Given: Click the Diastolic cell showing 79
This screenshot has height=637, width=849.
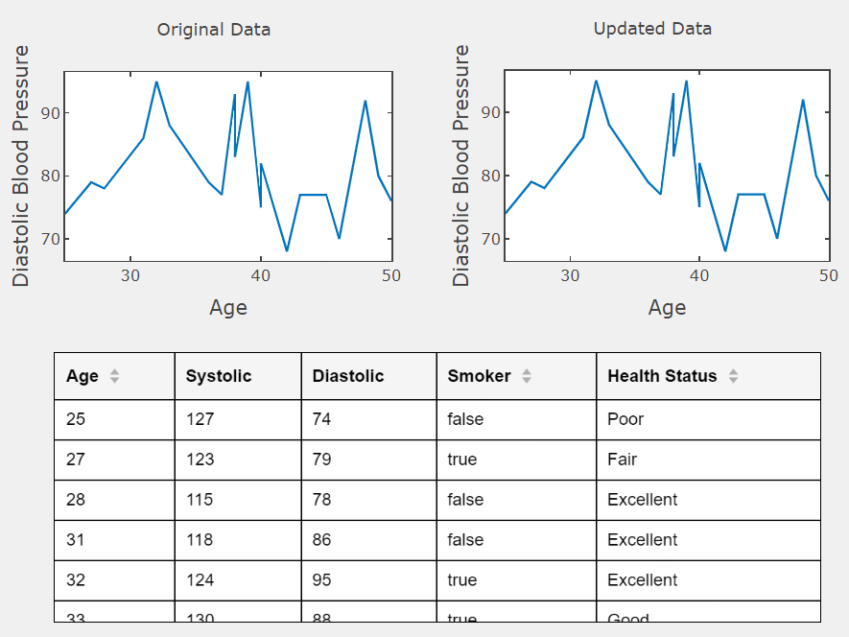Looking at the screenshot, I should 368,460.
